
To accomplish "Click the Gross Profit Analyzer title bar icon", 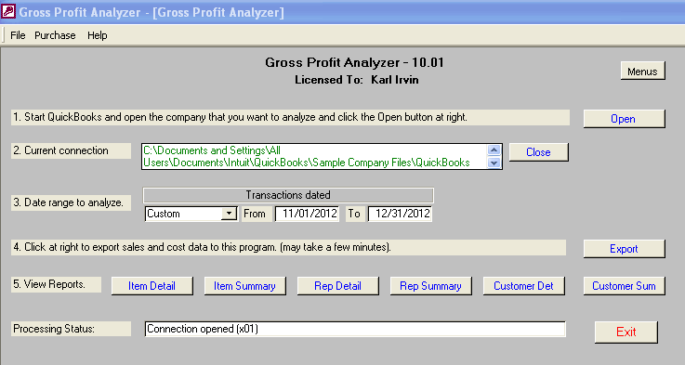I will (x=8, y=11).
